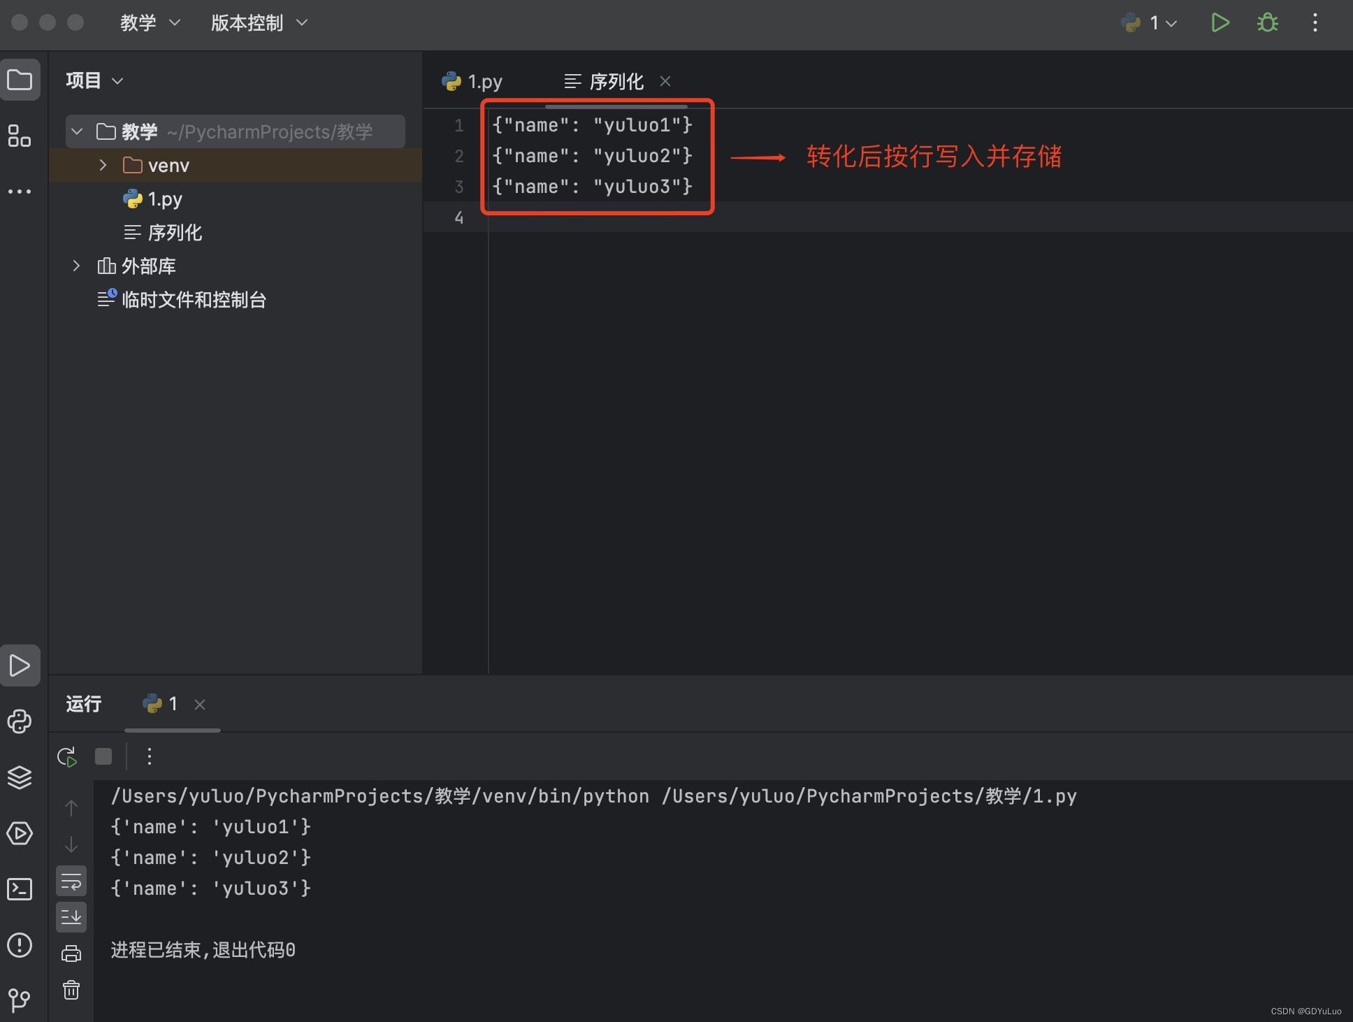Viewport: 1353px width, 1022px height.
Task: Open the Python Console tool window
Action: 20,721
